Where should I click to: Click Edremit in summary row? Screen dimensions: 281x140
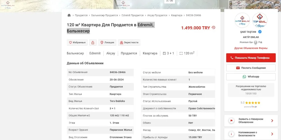click(x=95, y=53)
